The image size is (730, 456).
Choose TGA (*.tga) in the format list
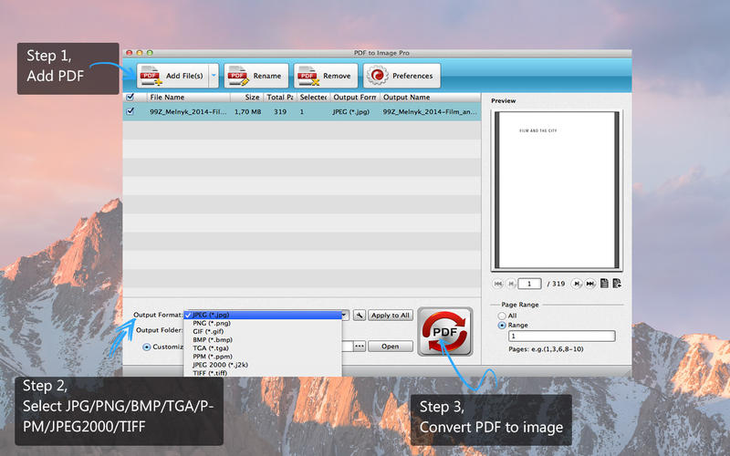point(263,348)
